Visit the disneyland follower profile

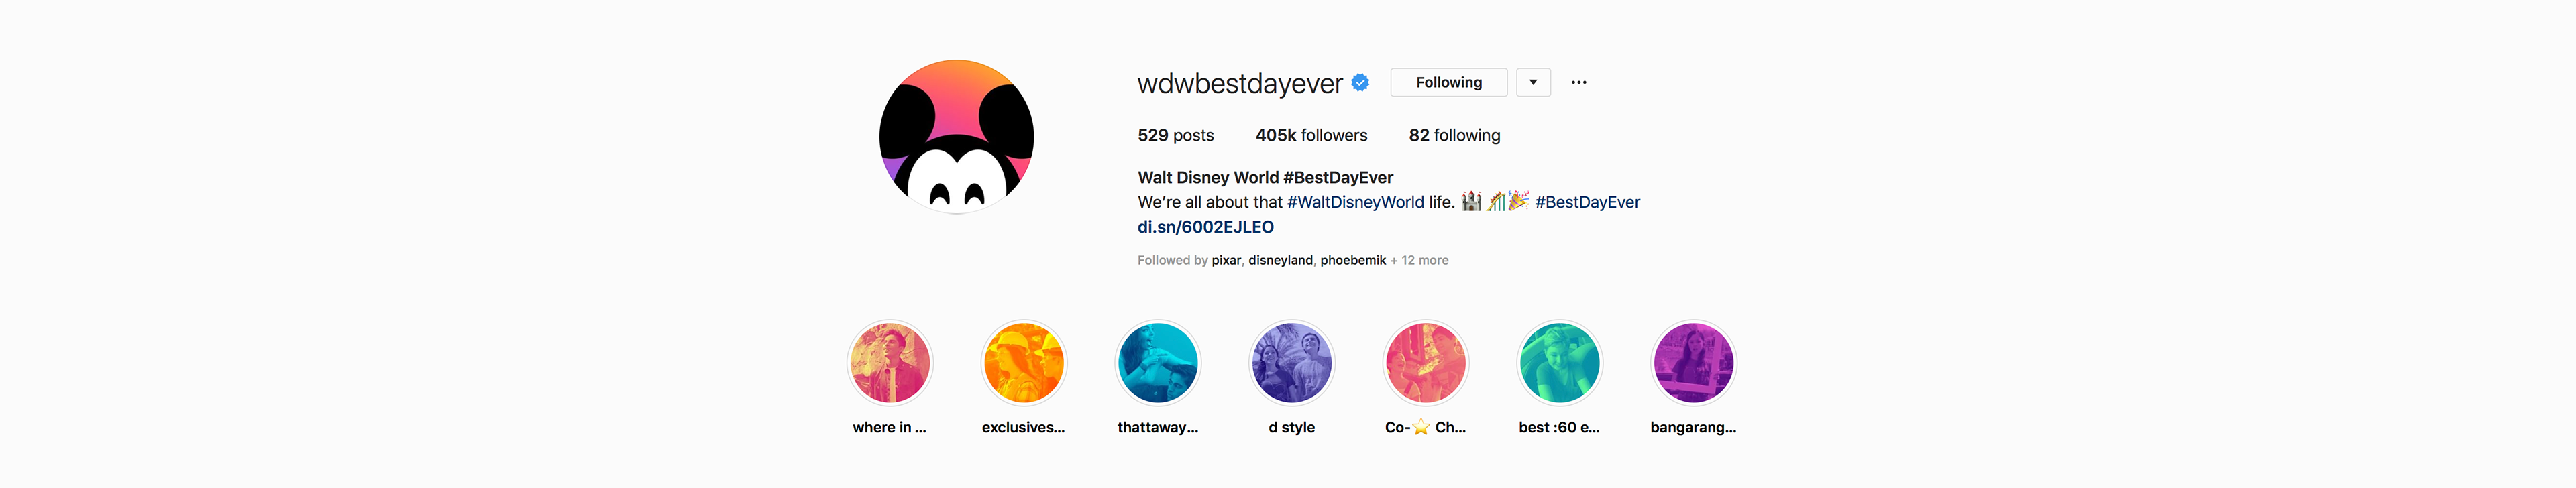[x=1280, y=260]
